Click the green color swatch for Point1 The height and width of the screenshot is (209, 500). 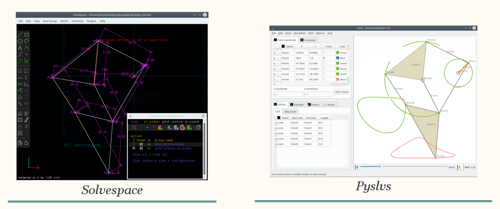[x=338, y=53]
